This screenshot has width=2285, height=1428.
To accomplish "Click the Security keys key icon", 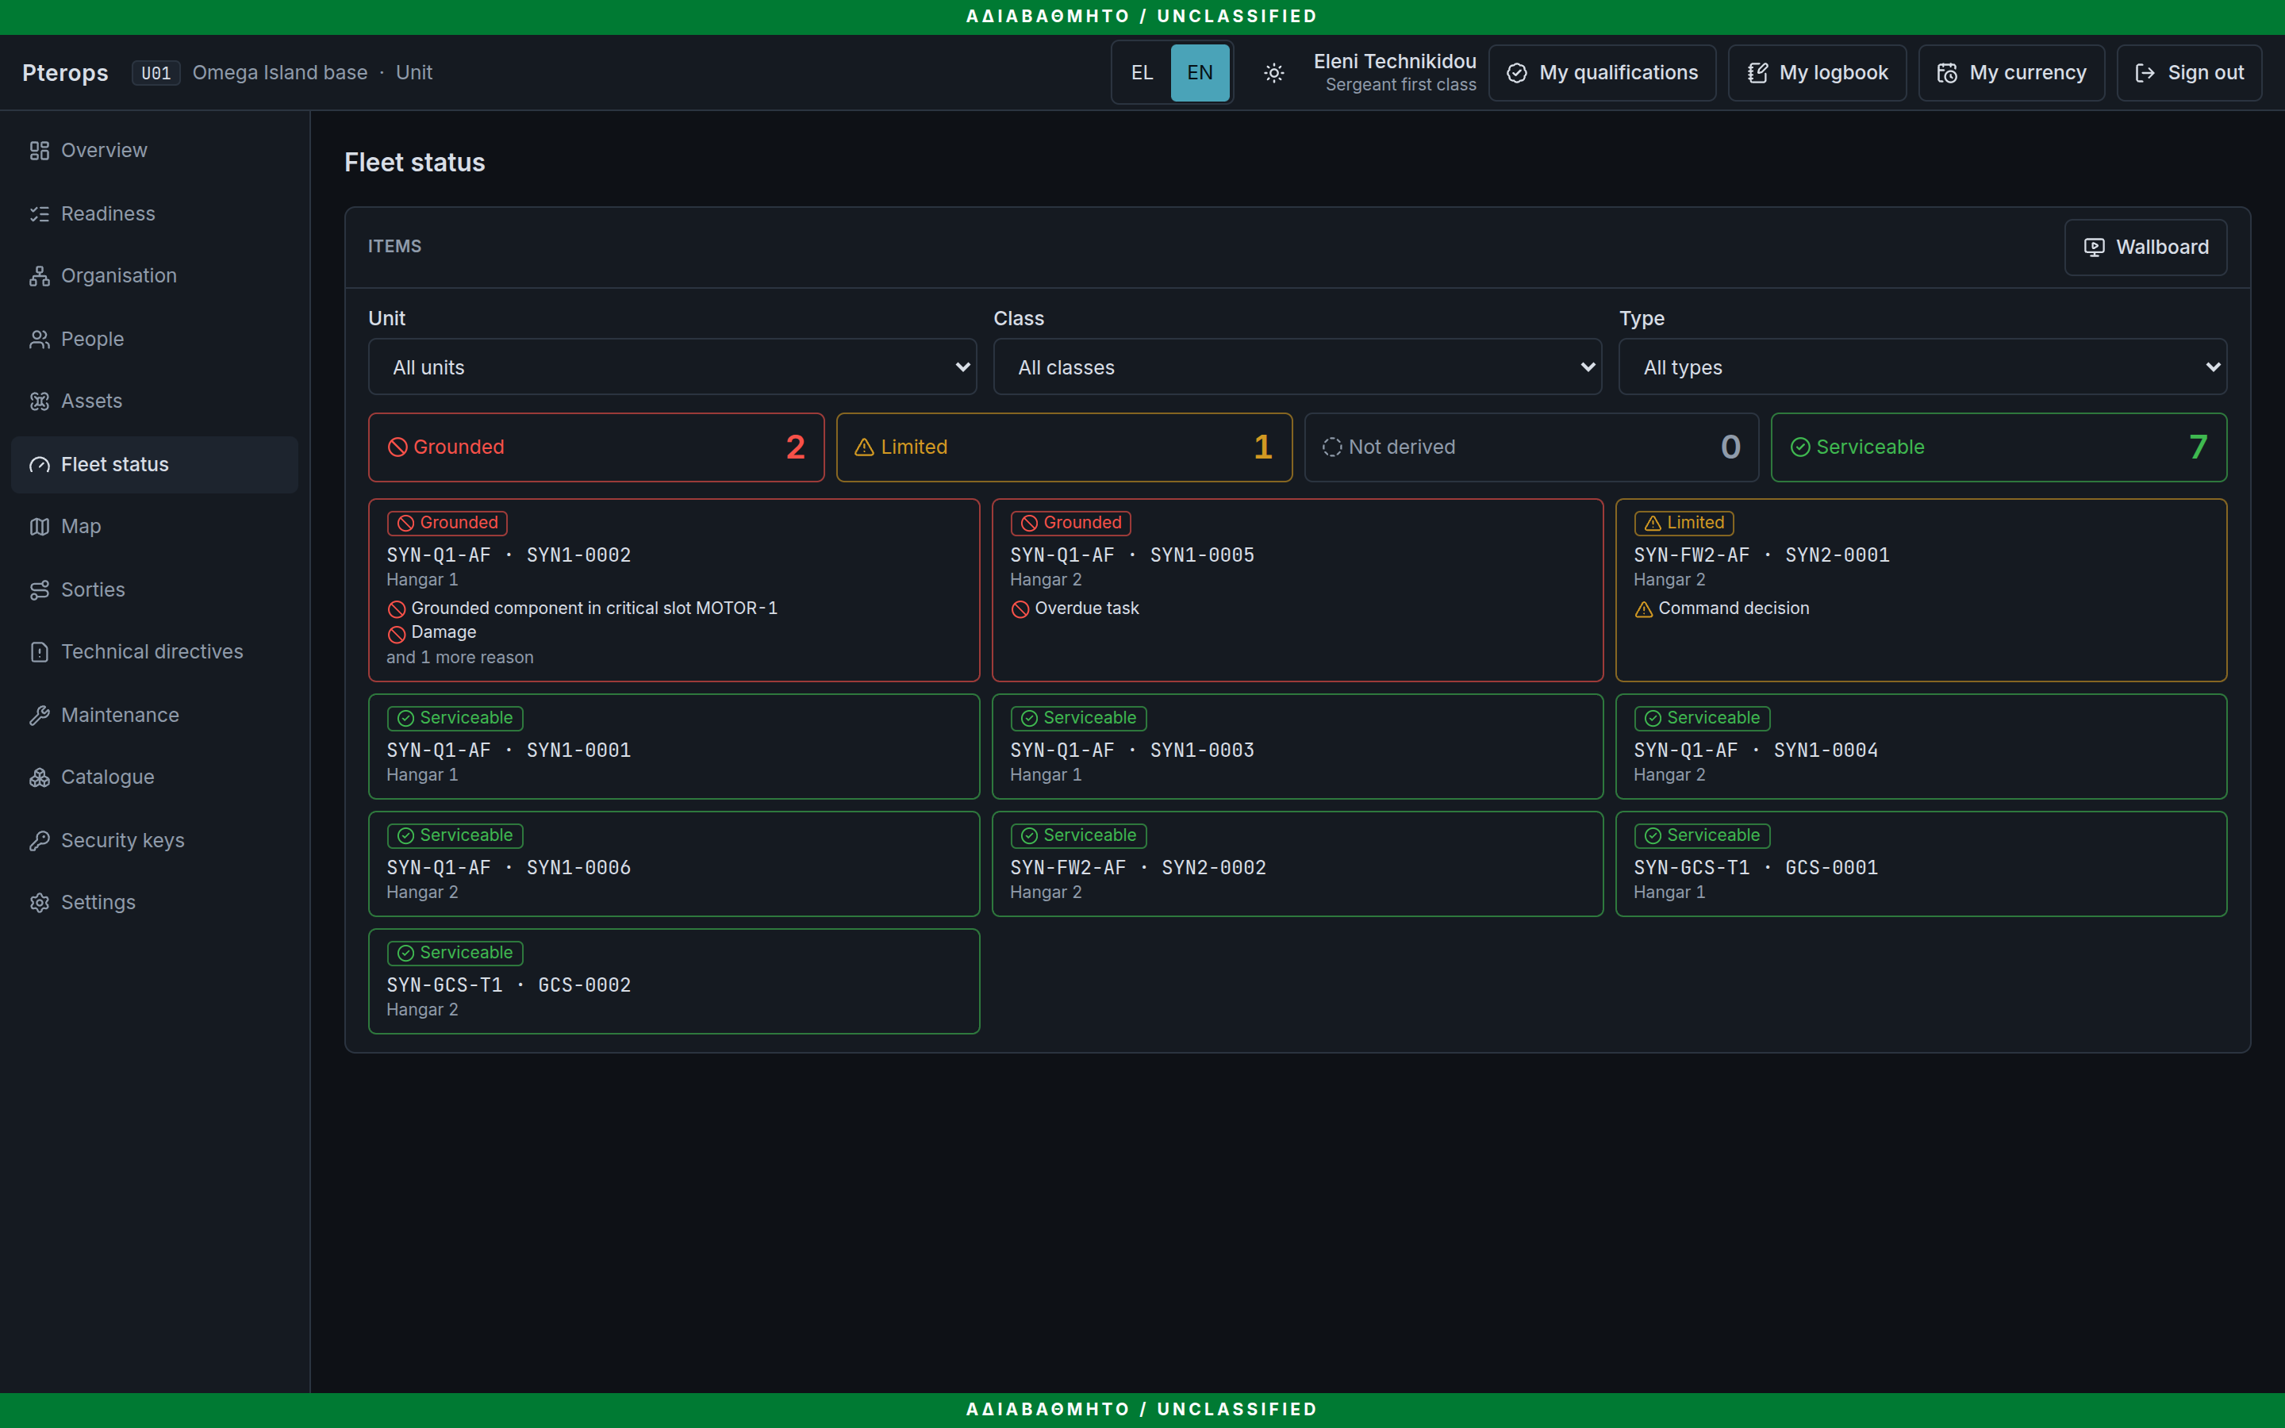I will tap(39, 841).
